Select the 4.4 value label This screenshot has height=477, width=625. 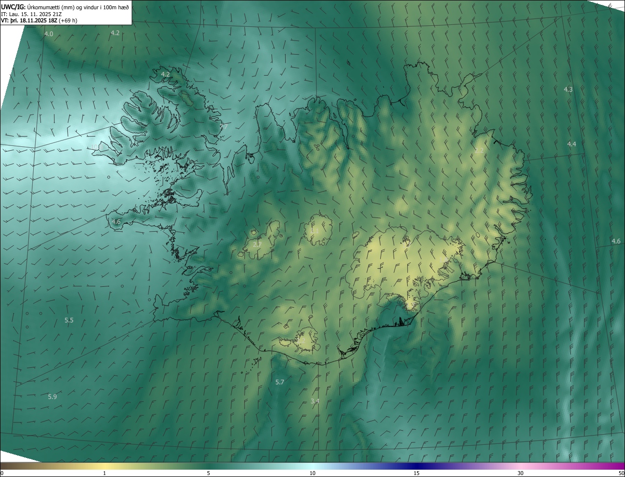[x=572, y=144]
